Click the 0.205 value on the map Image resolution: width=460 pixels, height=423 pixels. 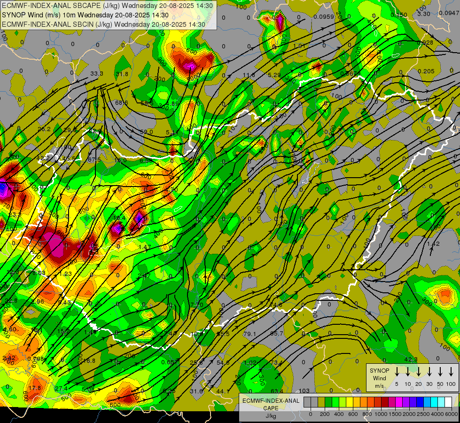426,71
